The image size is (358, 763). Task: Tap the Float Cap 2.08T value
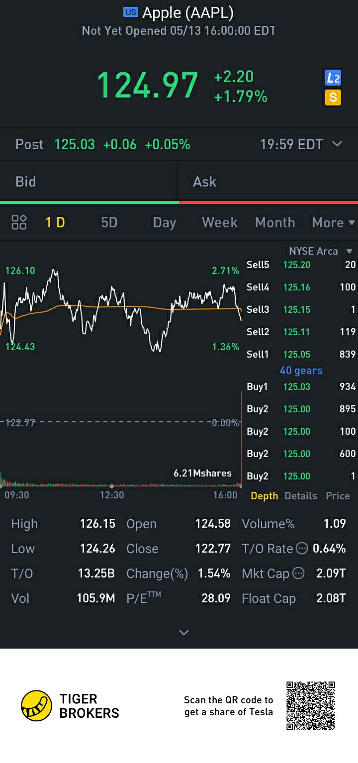coord(331,598)
